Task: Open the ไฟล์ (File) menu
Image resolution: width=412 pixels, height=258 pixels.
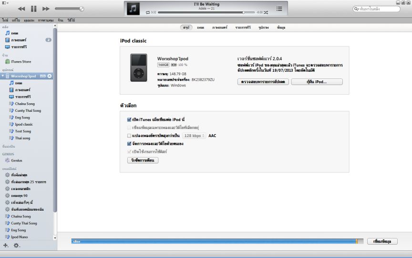Action: point(5,21)
